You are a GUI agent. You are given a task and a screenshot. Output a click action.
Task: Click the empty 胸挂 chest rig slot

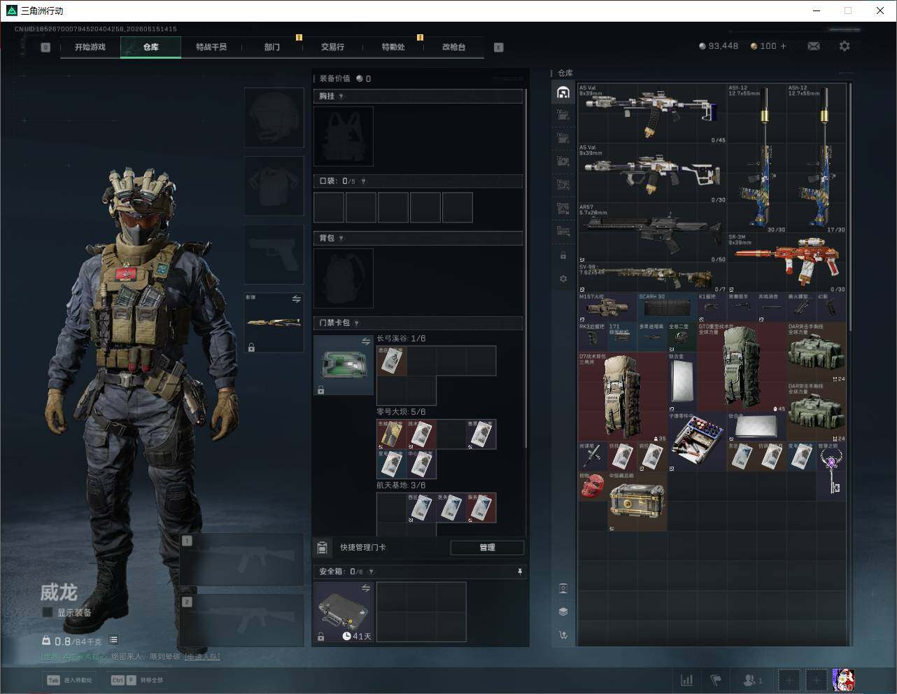[344, 136]
